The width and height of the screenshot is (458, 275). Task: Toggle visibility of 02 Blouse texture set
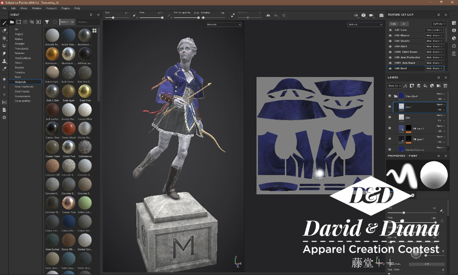tap(390, 36)
